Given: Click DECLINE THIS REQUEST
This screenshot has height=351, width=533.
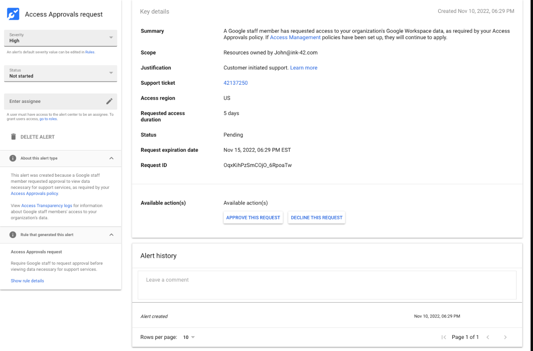Looking at the screenshot, I should pyautogui.click(x=316, y=217).
